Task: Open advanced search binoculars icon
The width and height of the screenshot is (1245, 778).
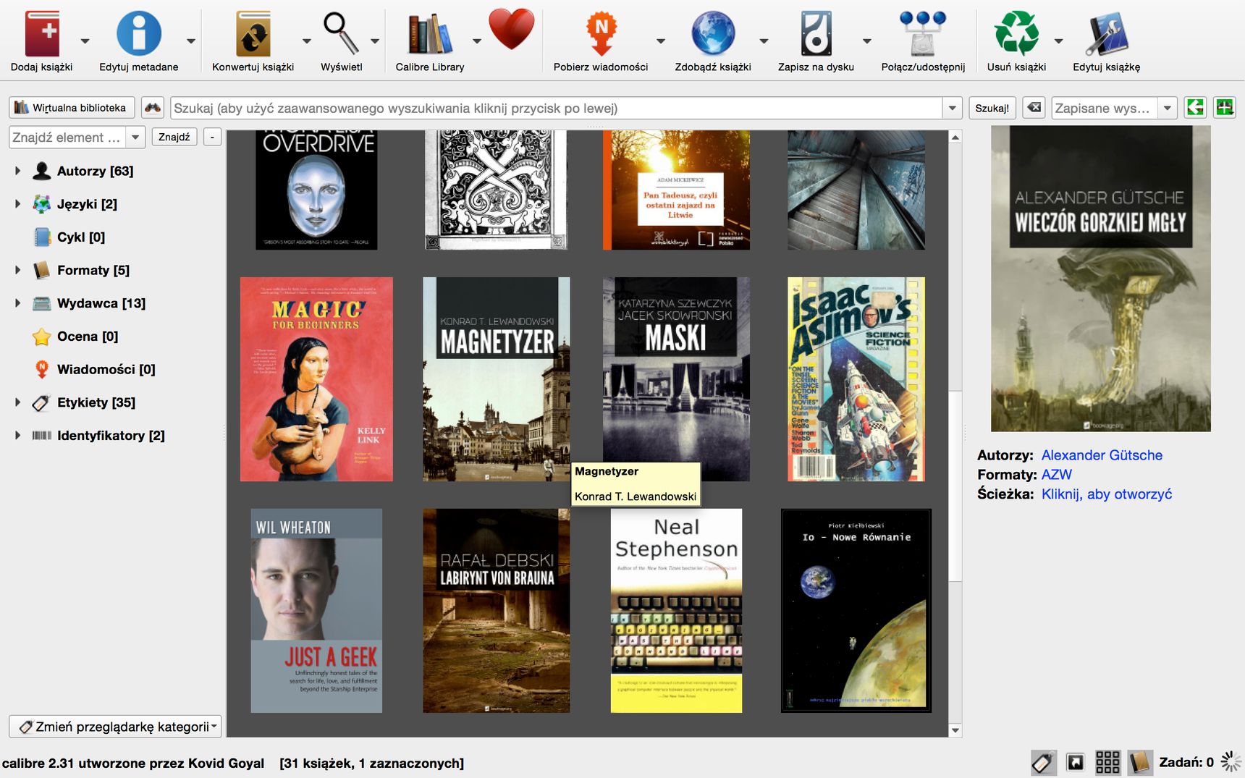Action: (x=152, y=108)
